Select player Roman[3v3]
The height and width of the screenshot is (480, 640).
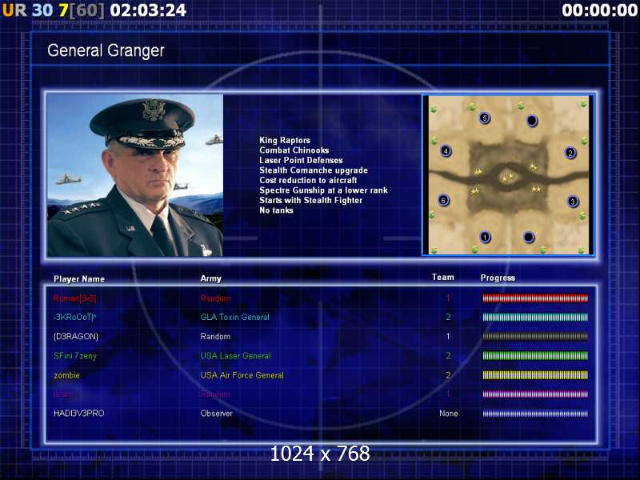coord(74,298)
